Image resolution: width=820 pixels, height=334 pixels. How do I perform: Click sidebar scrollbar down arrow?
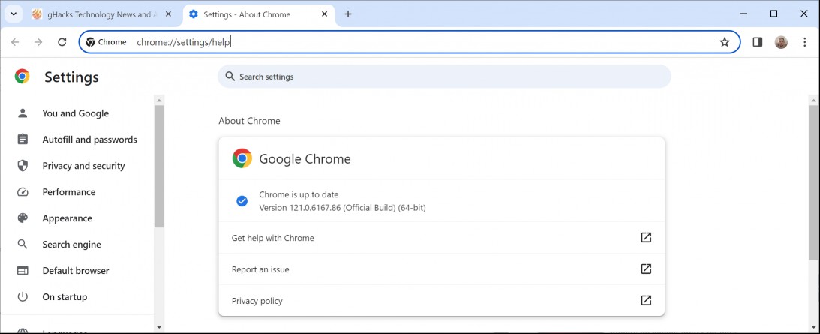pos(160,327)
